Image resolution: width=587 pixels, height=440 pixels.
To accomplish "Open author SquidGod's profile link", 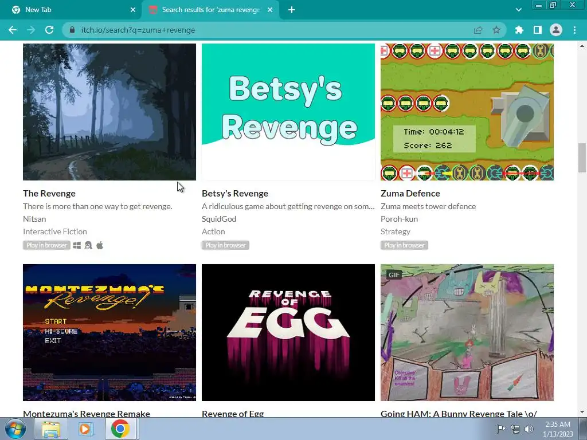I will coord(219,219).
